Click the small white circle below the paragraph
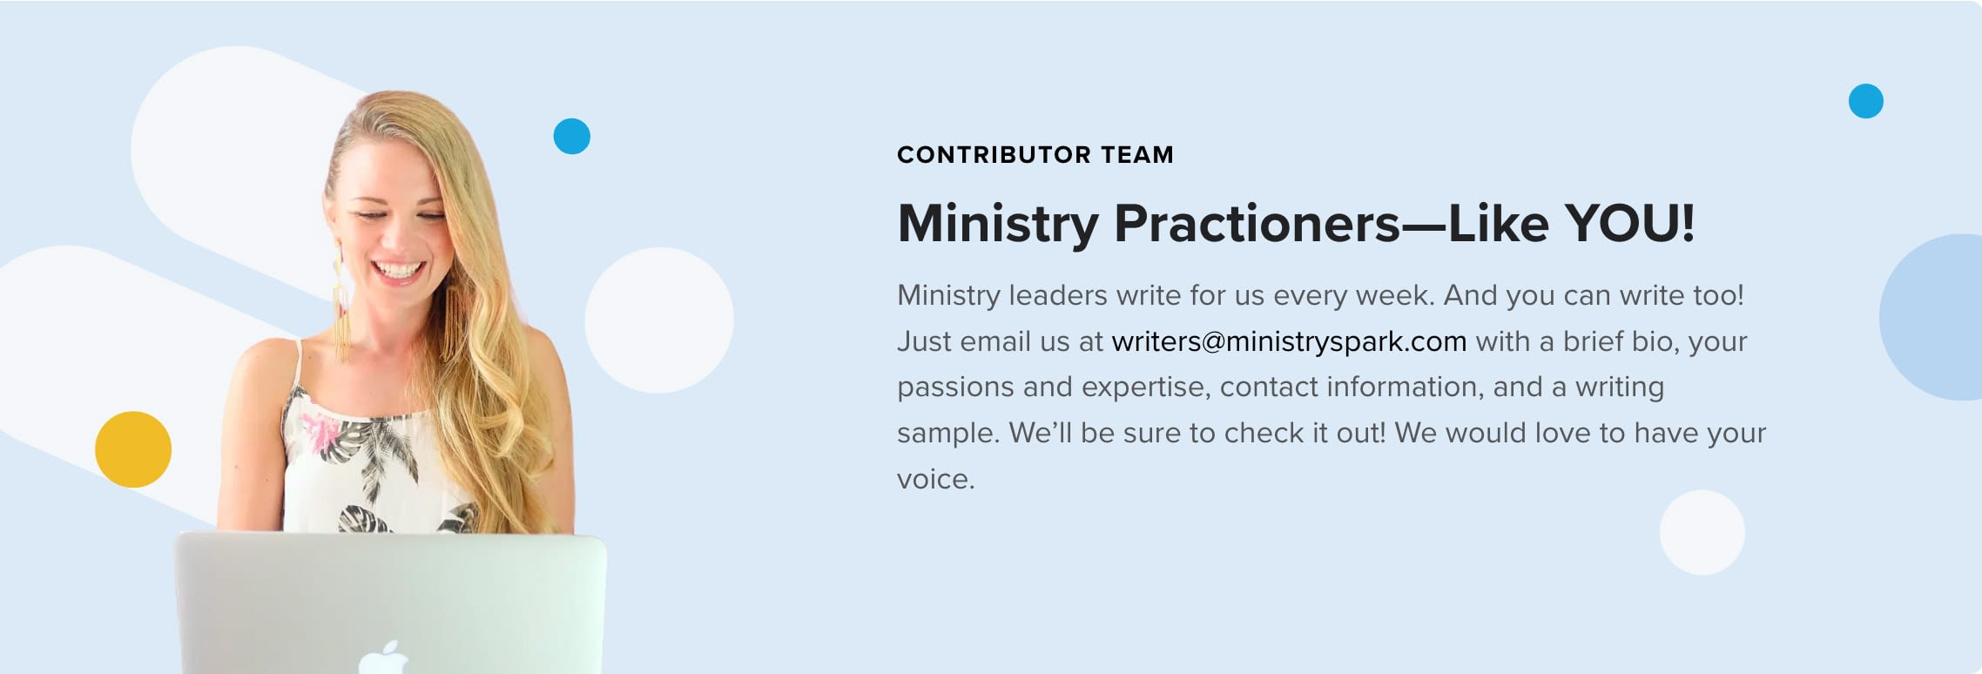Screen dimensions: 1982x674 click(x=1702, y=532)
